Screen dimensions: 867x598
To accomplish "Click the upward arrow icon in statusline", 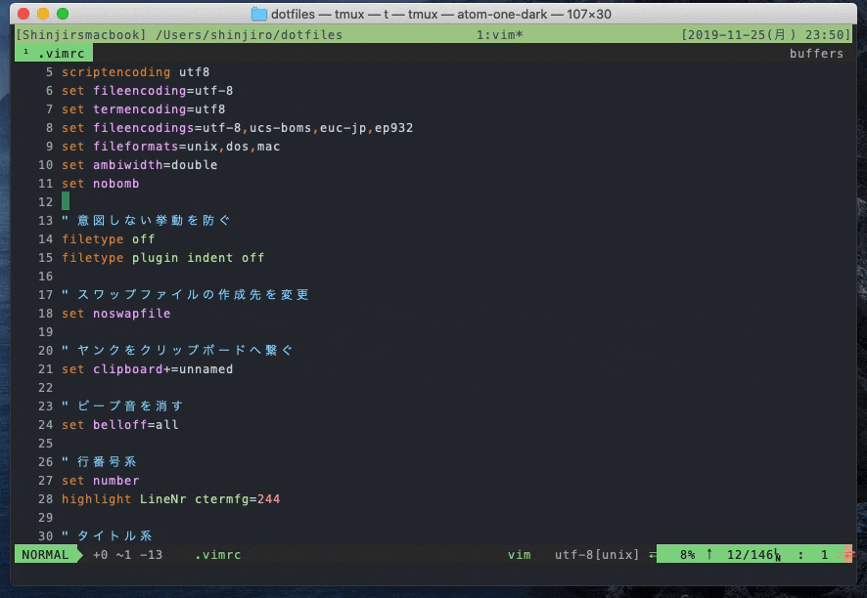I will [x=709, y=554].
